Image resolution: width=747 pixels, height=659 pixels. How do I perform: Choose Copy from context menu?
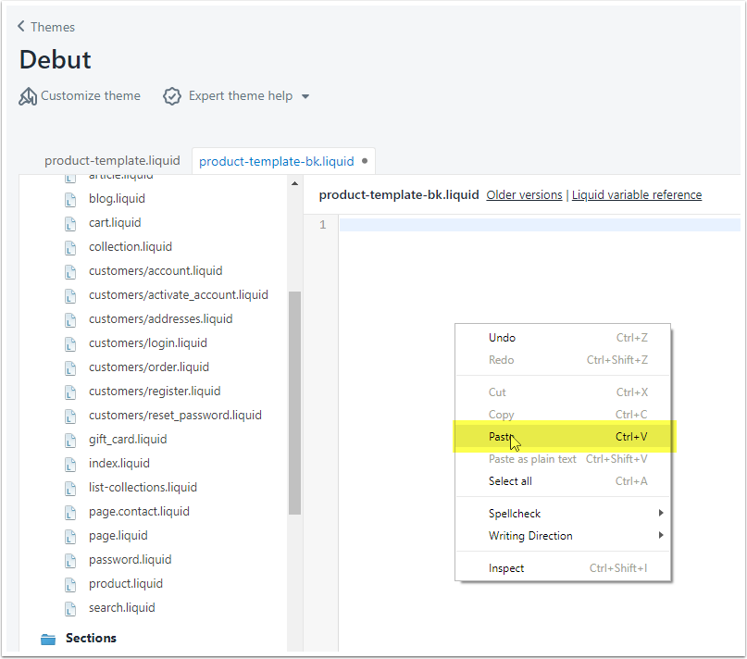563,414
